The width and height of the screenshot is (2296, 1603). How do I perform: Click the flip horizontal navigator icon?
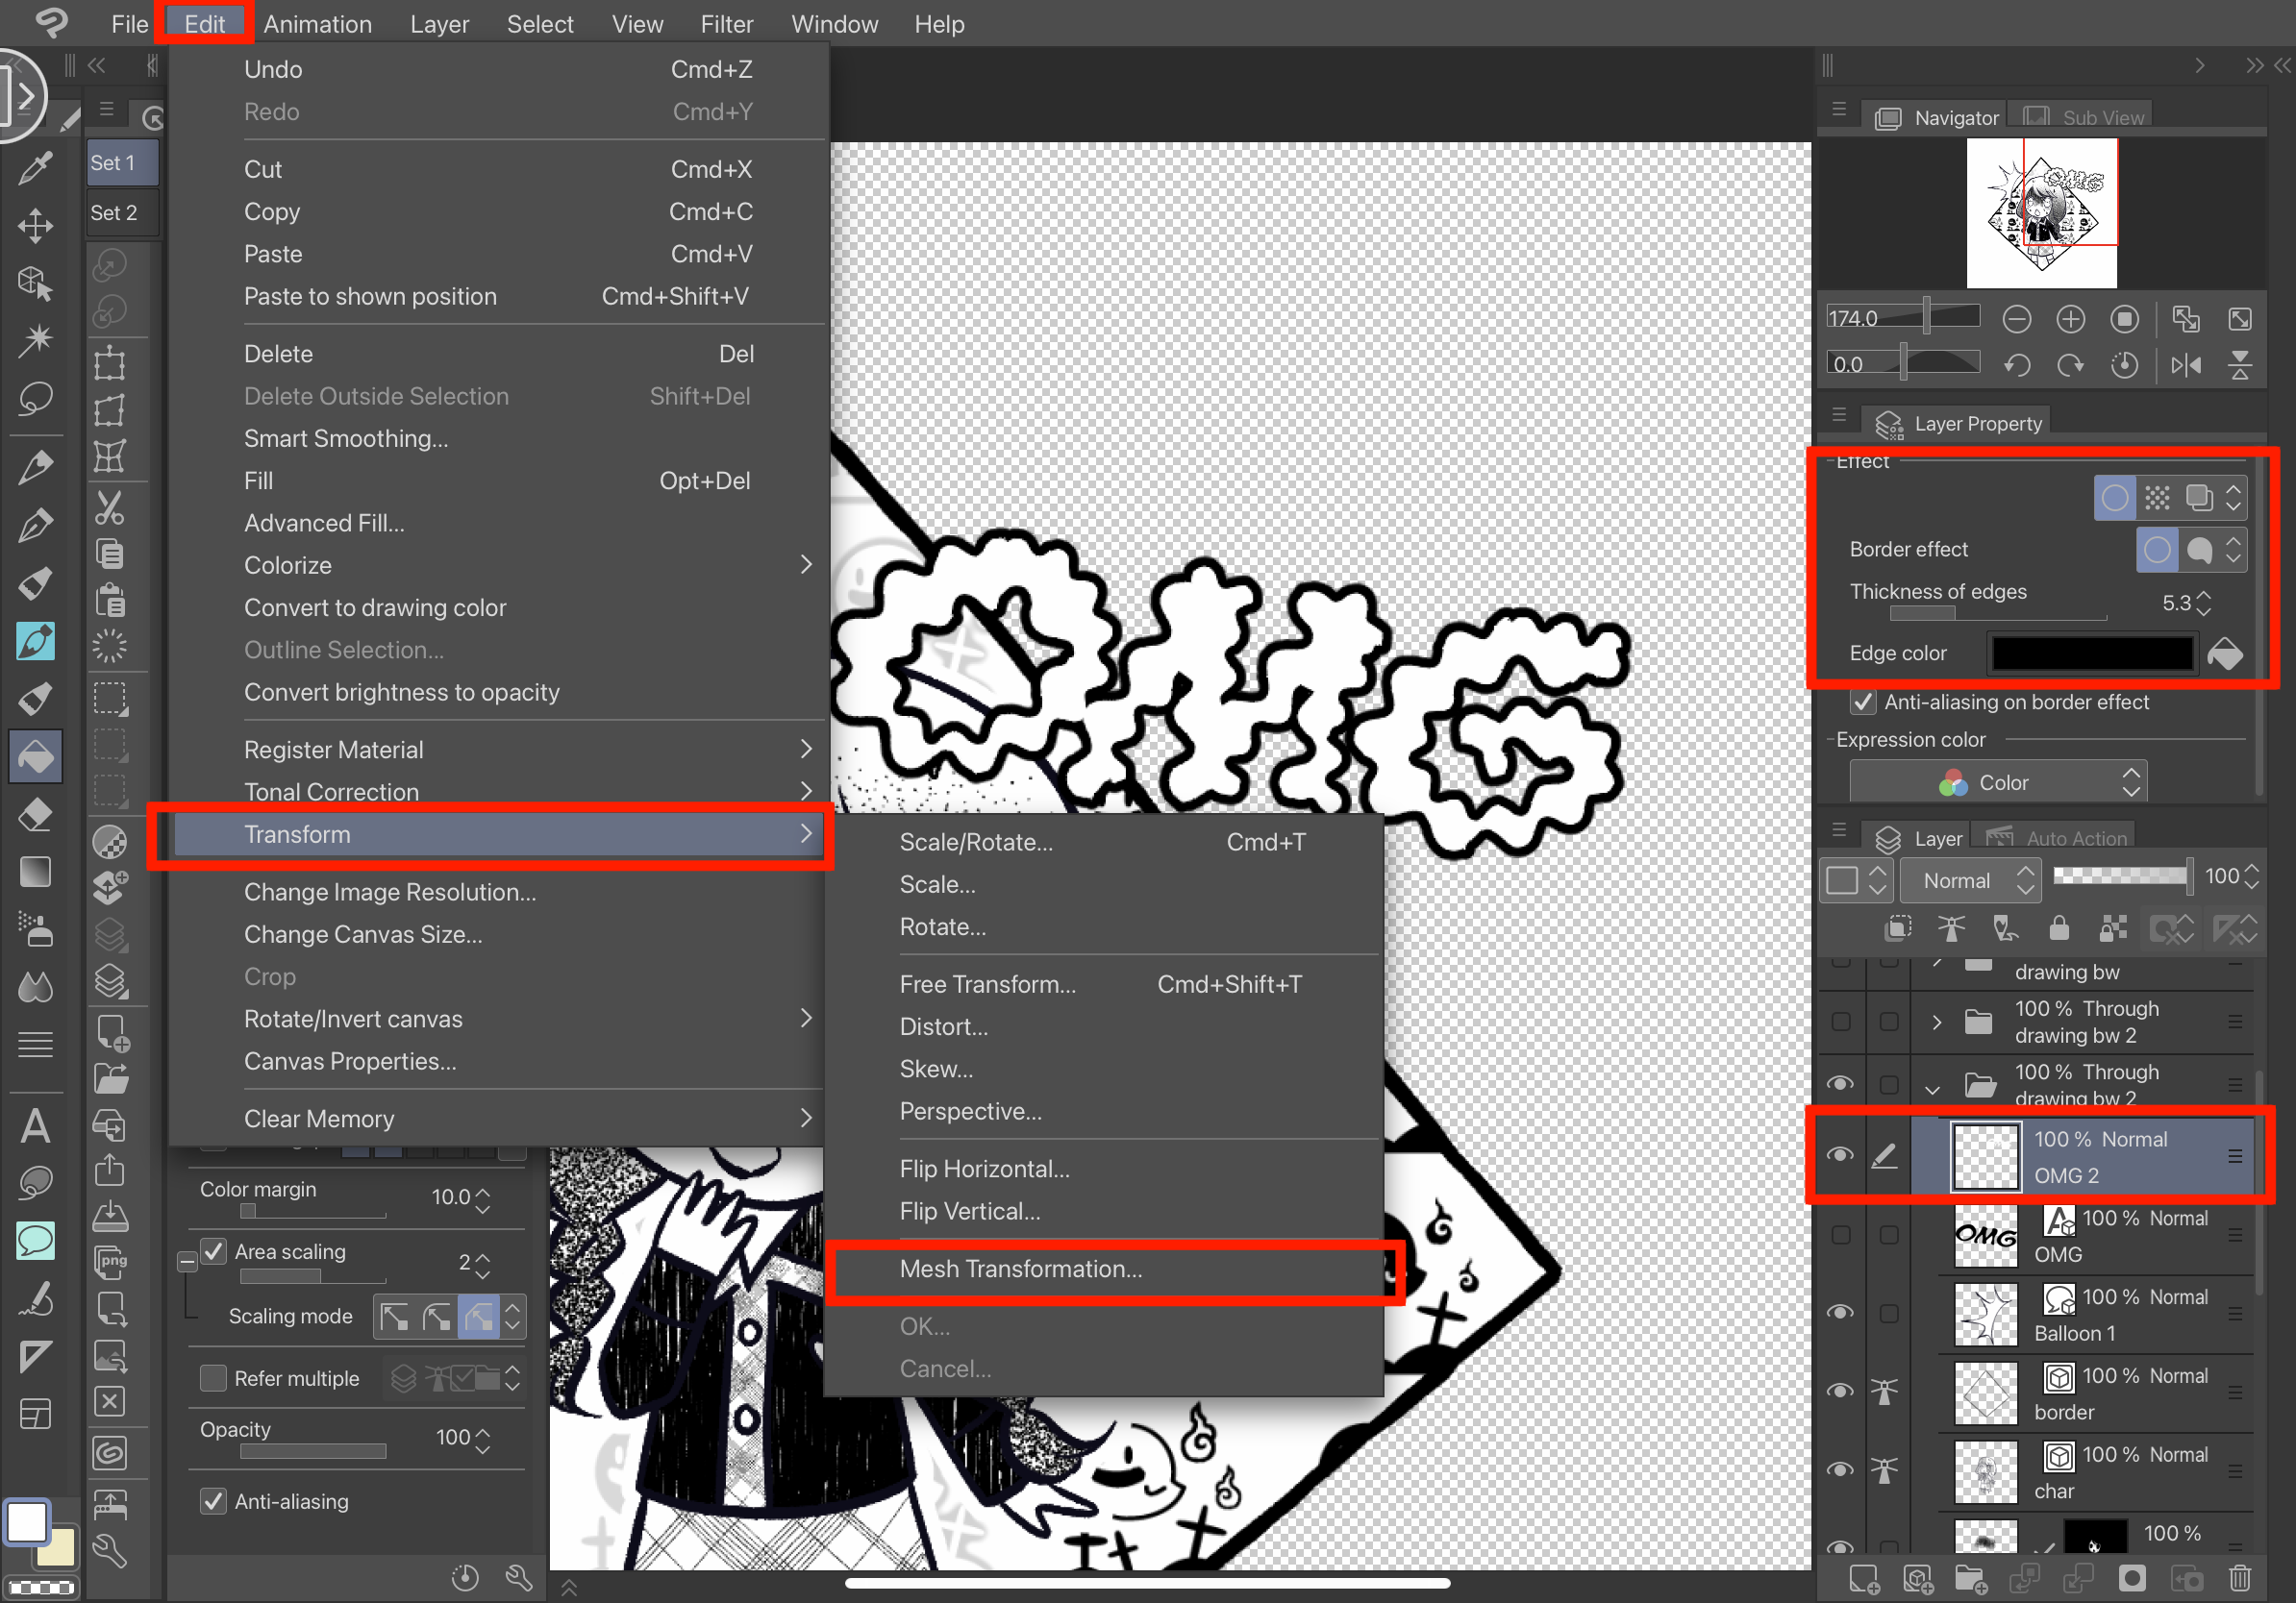click(2186, 365)
